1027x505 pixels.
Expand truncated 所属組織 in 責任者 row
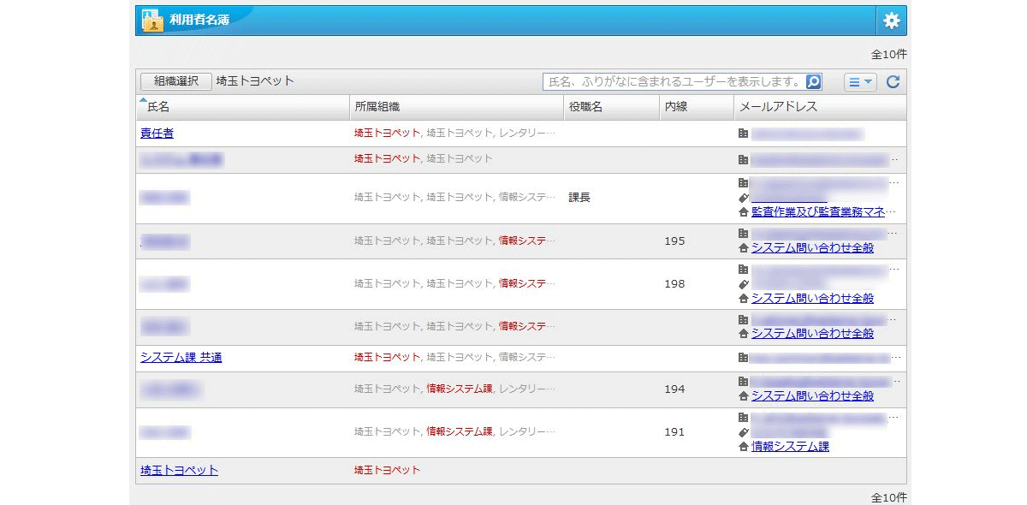[x=550, y=134]
